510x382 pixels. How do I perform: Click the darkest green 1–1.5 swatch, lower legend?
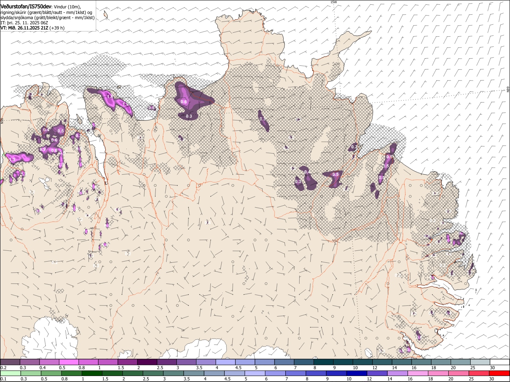92,373
